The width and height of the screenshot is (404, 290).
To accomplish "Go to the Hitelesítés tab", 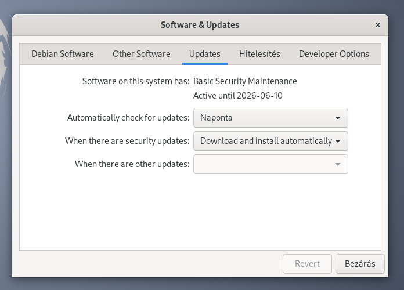I will click(259, 54).
